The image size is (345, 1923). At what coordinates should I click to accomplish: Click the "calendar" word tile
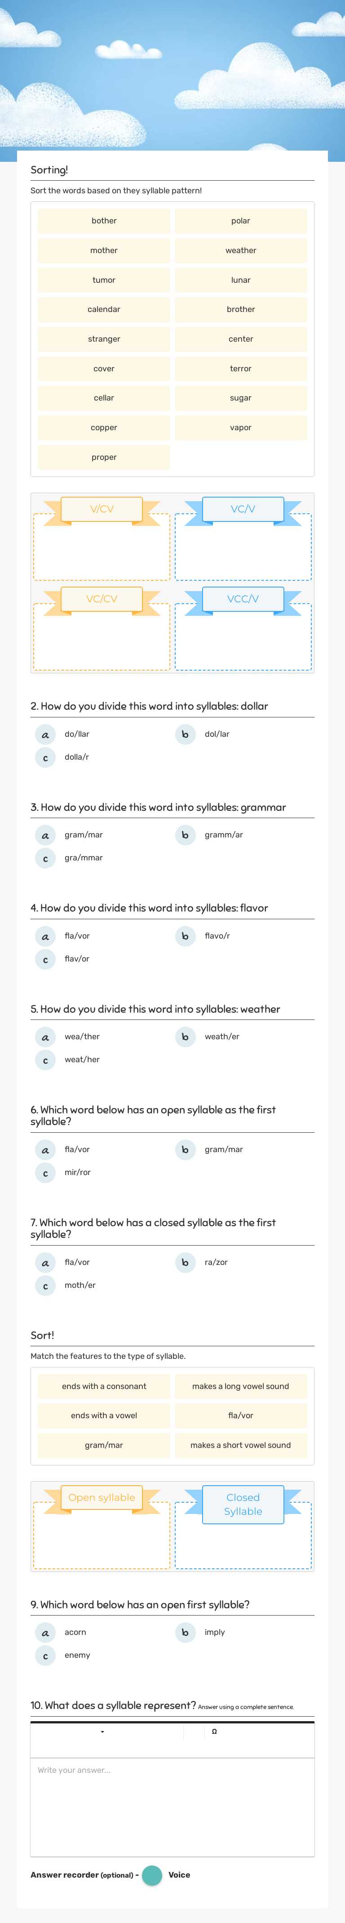point(104,309)
